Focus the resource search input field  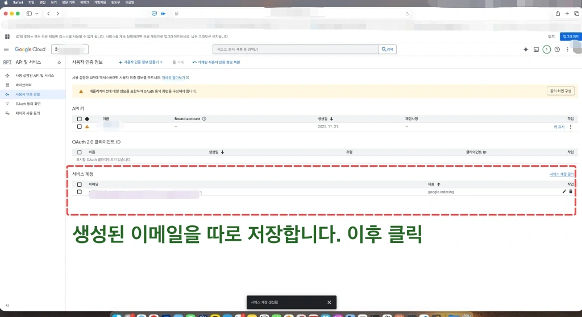296,50
